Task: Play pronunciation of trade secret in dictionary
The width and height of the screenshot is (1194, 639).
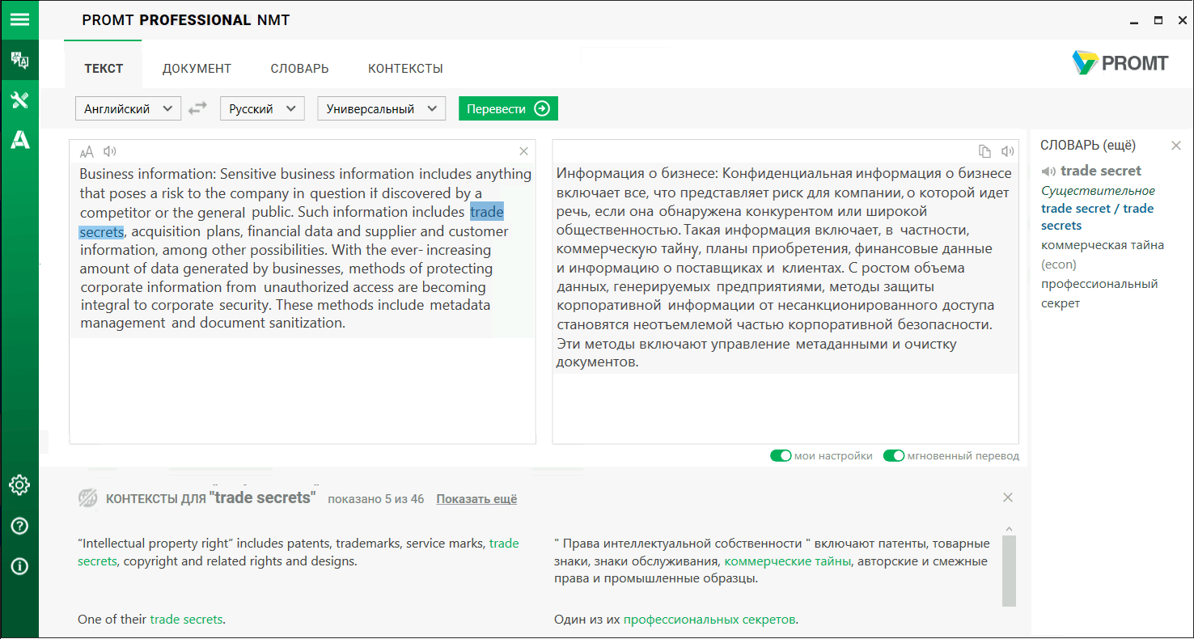Action: click(1049, 171)
